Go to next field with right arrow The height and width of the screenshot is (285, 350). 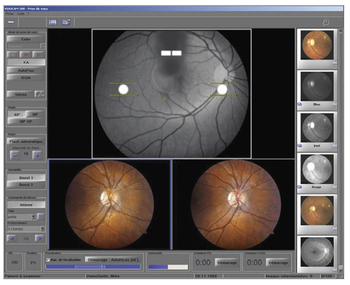point(40,238)
